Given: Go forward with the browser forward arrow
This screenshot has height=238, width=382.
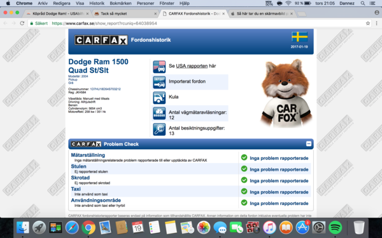Looking at the screenshot, I should point(13,23).
